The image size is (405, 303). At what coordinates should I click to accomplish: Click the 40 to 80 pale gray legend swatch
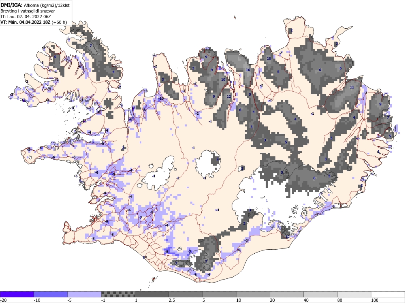pyautogui.click(x=320, y=295)
